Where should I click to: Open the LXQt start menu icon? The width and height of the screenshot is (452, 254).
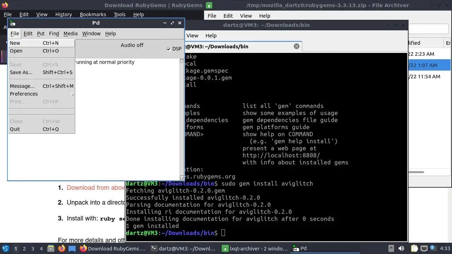5,248
